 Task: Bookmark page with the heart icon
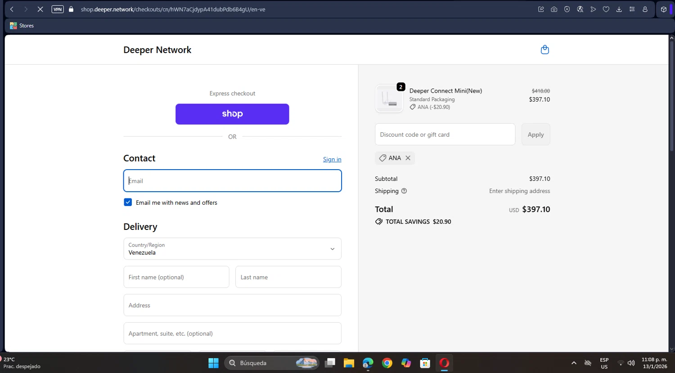(x=606, y=9)
